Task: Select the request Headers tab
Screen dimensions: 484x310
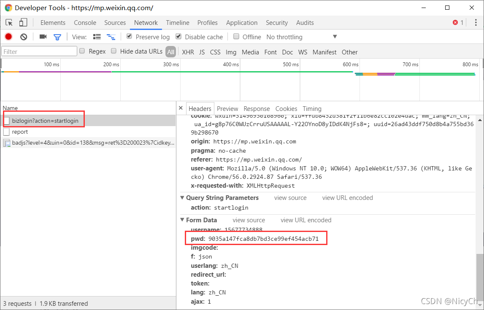Action: (200, 108)
